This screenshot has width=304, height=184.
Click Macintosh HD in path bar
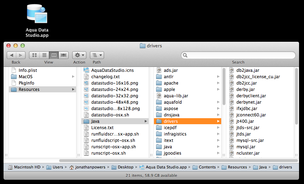[x=24, y=167]
